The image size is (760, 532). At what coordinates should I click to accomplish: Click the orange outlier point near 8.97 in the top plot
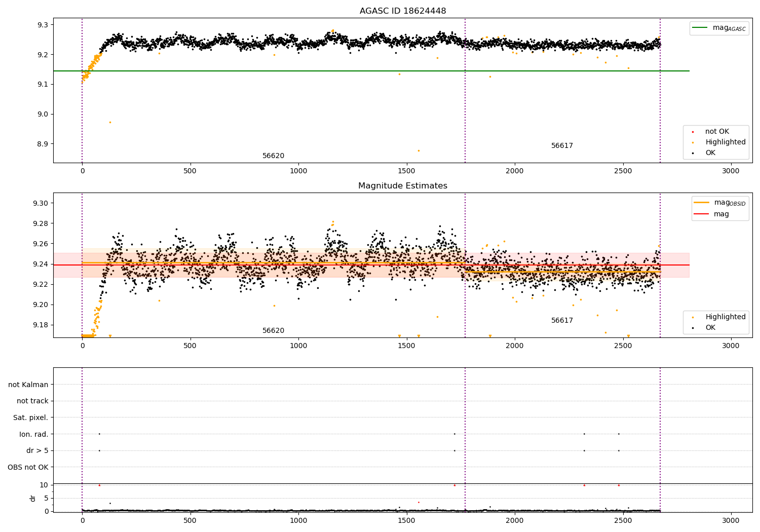[110, 122]
